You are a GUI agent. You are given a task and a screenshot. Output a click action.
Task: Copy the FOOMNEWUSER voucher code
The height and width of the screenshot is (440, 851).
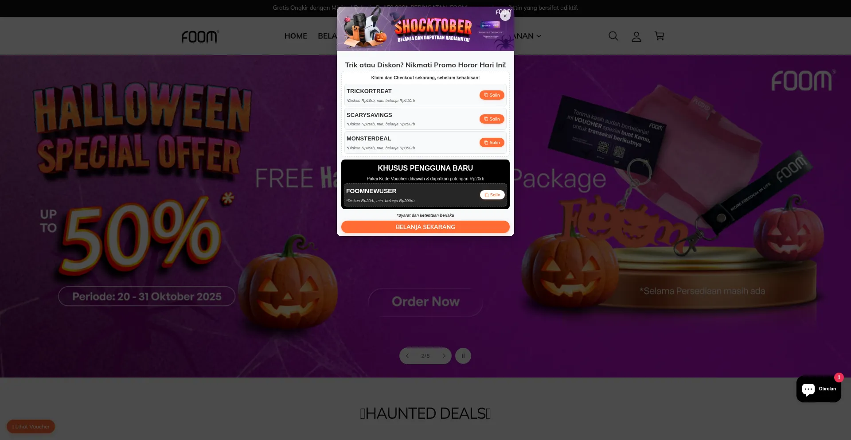point(492,195)
